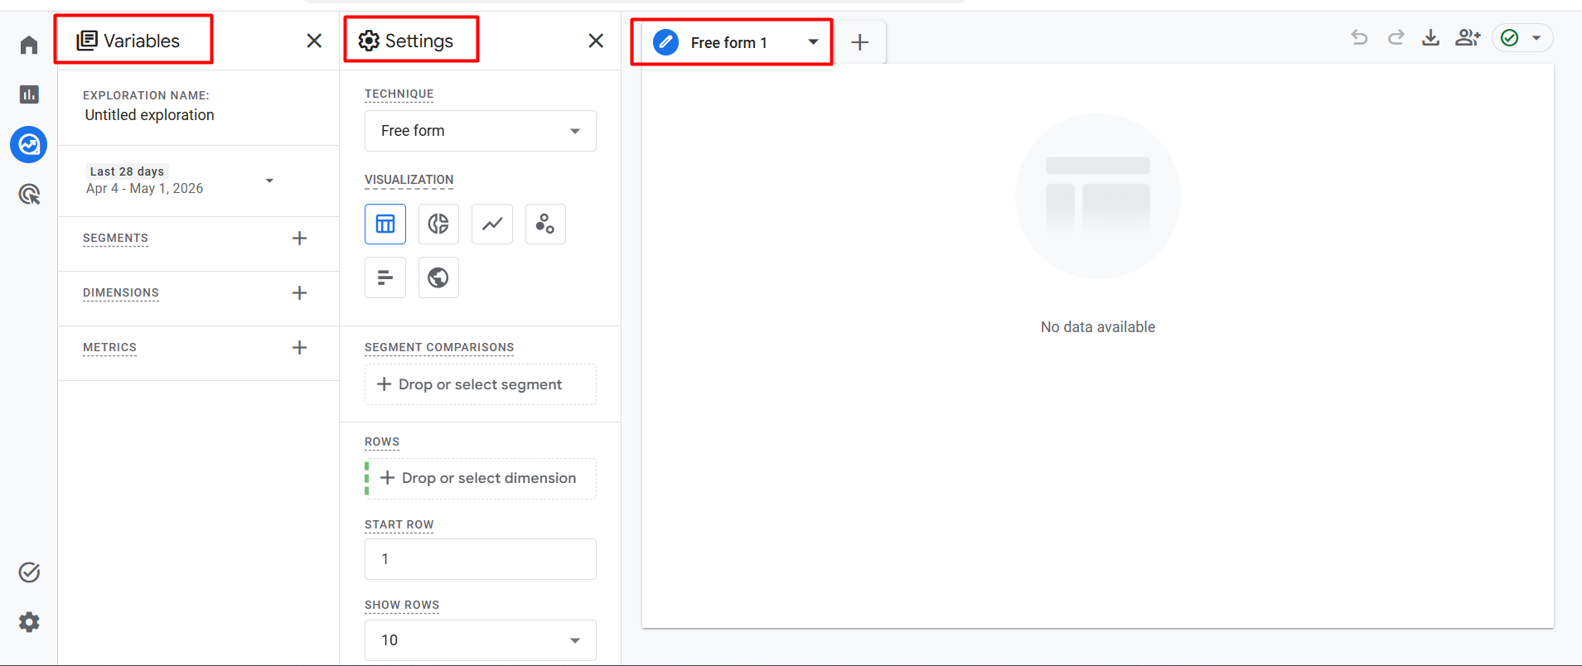Close the Settings panel

pyautogui.click(x=596, y=41)
